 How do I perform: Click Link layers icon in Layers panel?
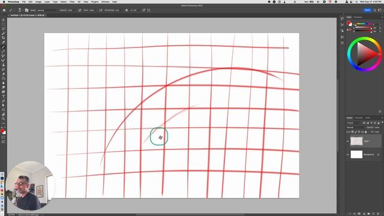350,214
